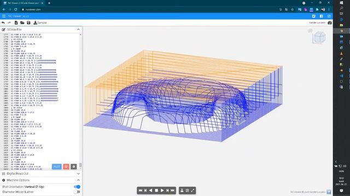Click the red refresh button beside PLOT
The image size is (350, 196).
coord(66,167)
